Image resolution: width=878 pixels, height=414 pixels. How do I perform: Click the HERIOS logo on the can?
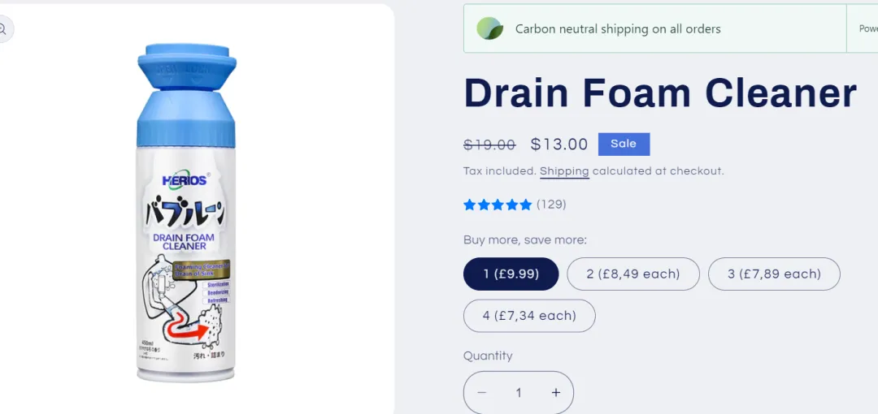click(x=186, y=180)
